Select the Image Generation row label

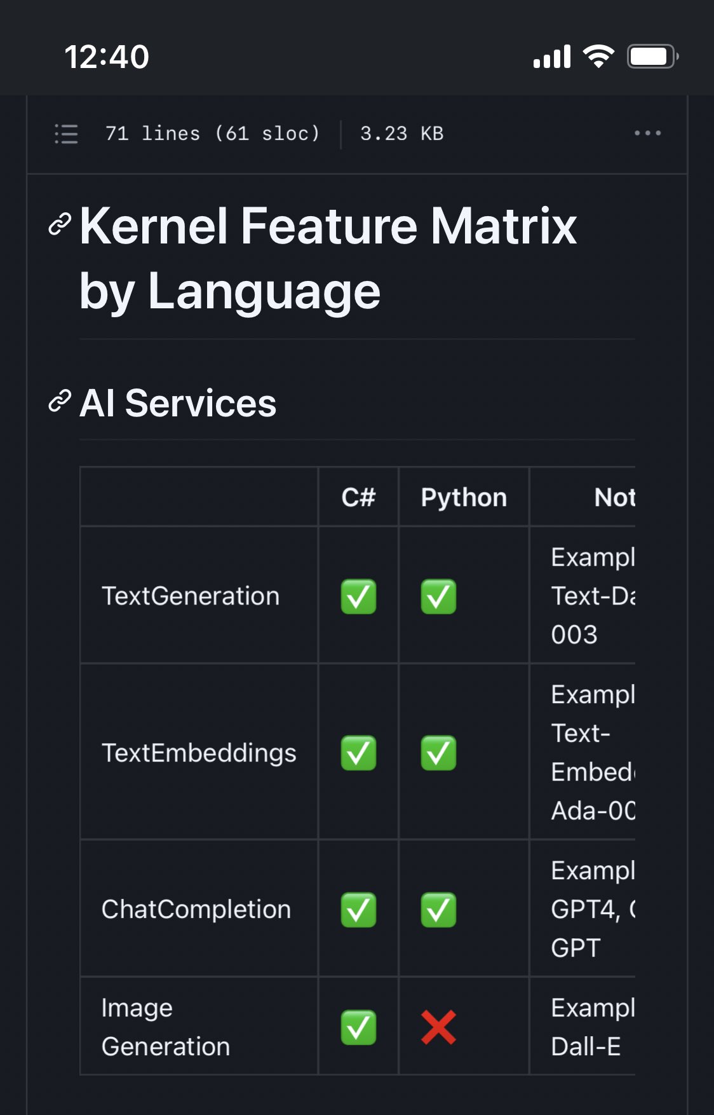(x=166, y=1027)
